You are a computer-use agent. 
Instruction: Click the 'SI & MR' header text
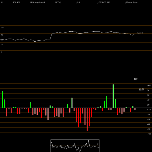point(16,2)
